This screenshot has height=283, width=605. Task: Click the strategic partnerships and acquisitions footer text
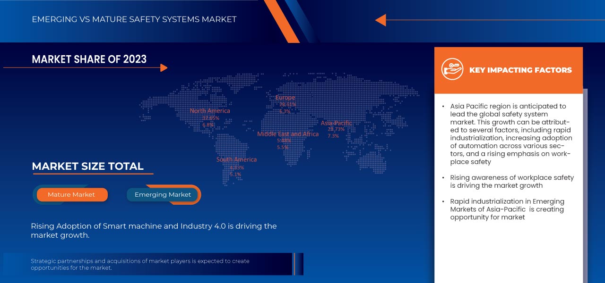pyautogui.click(x=140, y=264)
